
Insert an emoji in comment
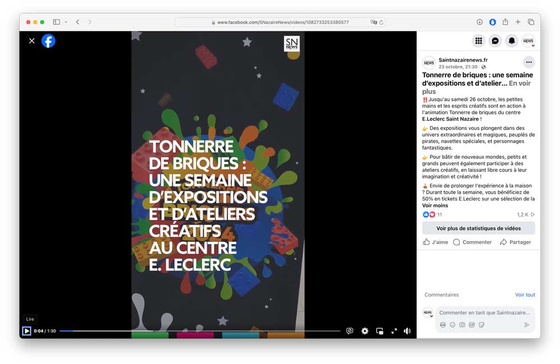pos(452,325)
